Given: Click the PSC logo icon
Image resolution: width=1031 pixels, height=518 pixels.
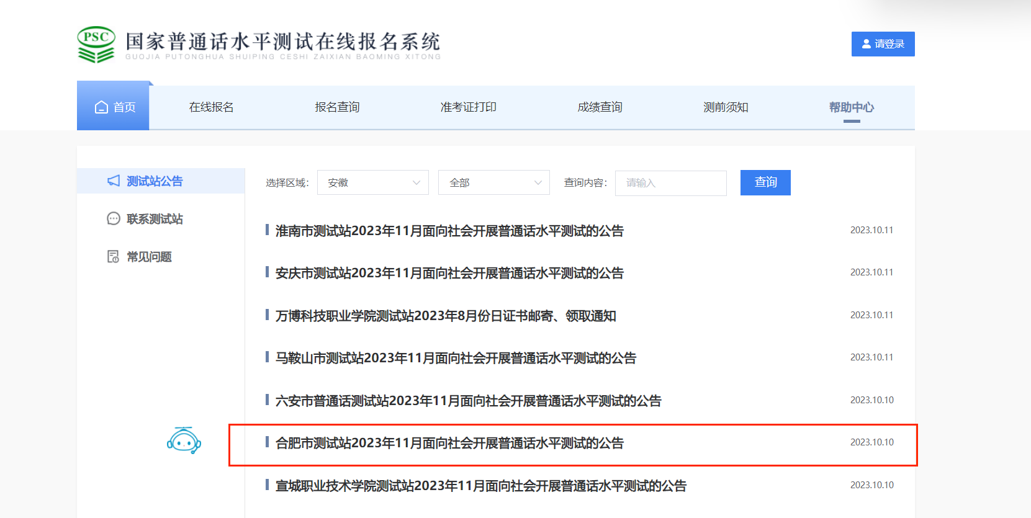Looking at the screenshot, I should point(96,44).
